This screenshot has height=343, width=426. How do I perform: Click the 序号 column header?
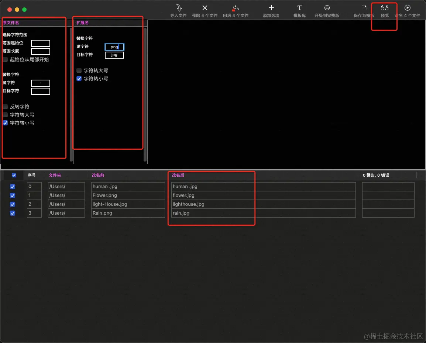click(x=31, y=175)
